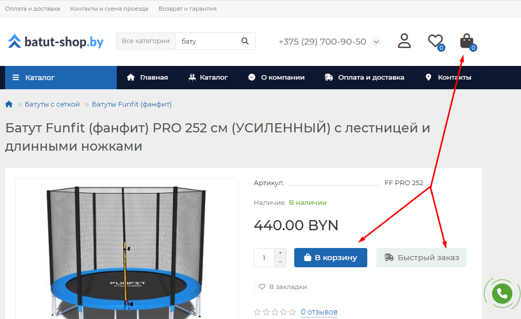Open the wishlist heart icon
The height and width of the screenshot is (319, 521).
point(436,42)
